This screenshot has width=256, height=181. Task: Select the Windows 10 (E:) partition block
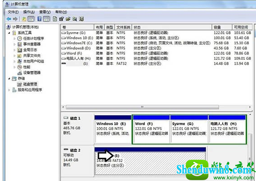113,129
